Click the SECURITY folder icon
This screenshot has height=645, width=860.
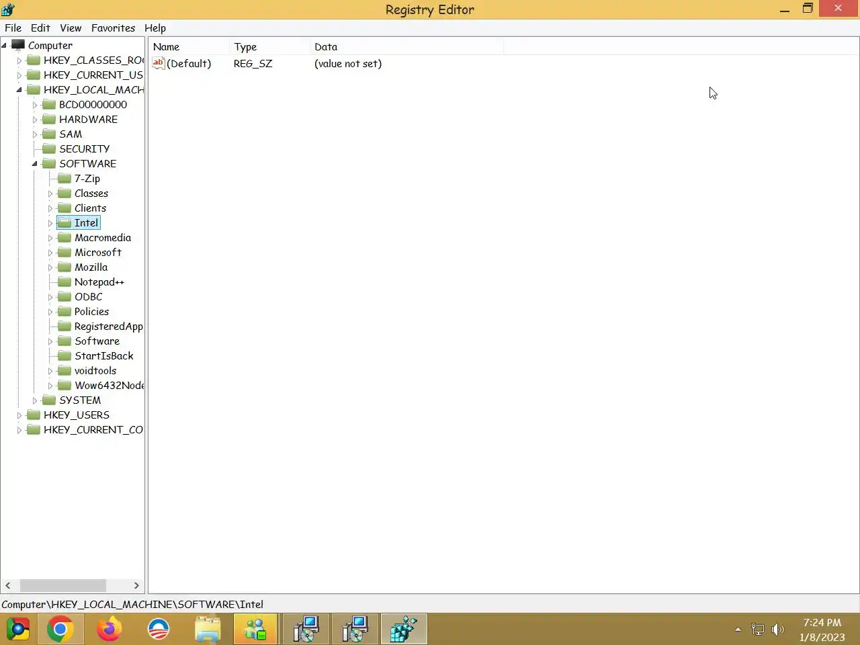pyautogui.click(x=49, y=148)
